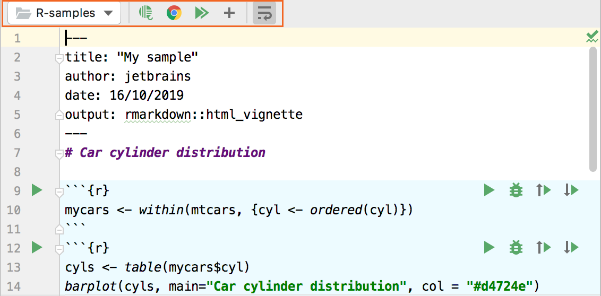The height and width of the screenshot is (296, 601).
Task: Run chunk from gutter at line 12
Action: [x=37, y=247]
